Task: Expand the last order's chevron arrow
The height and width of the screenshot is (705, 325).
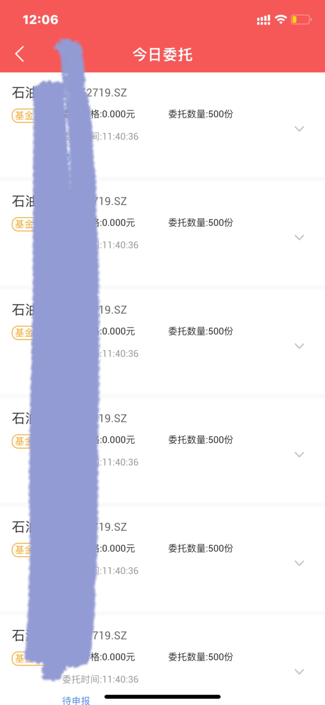Action: [299, 672]
